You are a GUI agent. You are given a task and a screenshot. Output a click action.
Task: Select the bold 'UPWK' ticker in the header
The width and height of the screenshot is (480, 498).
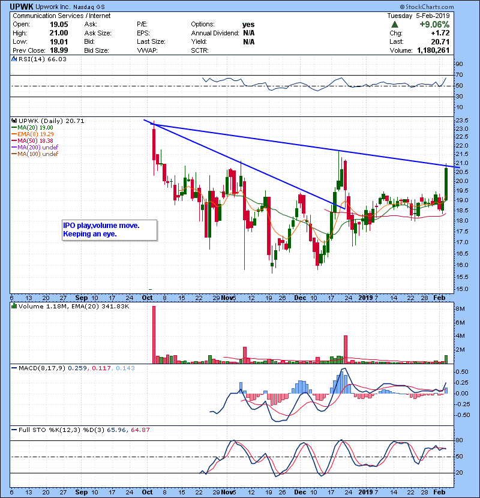point(22,7)
